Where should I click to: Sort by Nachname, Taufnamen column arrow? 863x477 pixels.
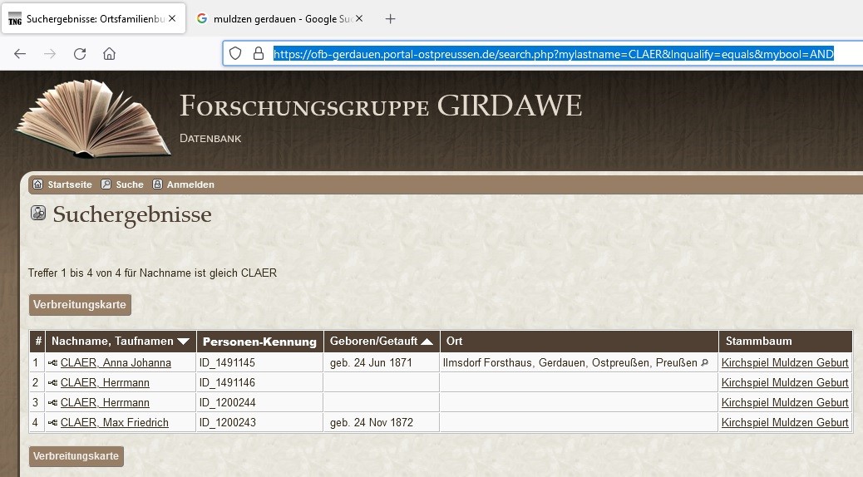click(x=184, y=342)
